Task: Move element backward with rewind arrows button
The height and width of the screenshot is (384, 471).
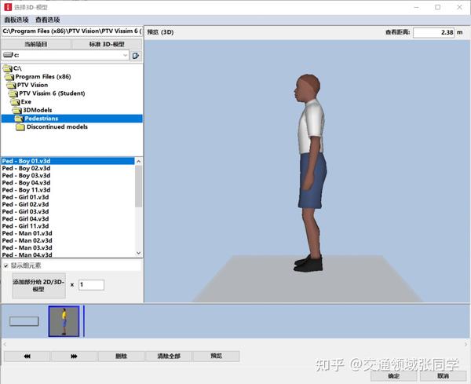Action: (27, 357)
